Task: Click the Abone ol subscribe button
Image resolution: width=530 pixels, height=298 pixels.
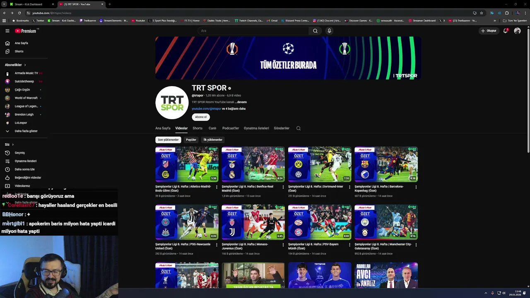Action: pyautogui.click(x=201, y=117)
